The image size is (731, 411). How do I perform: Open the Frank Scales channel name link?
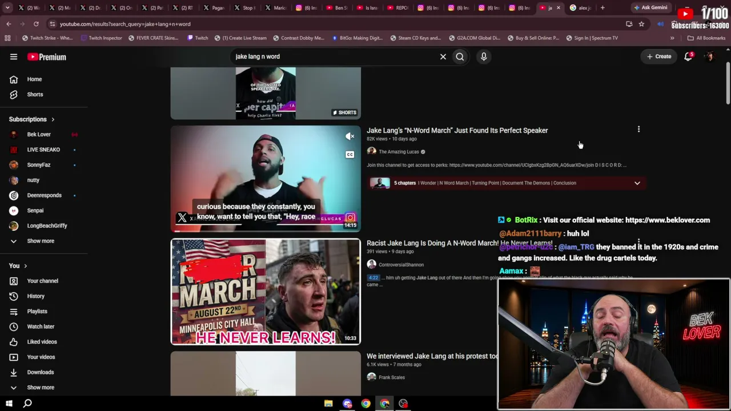click(392, 377)
